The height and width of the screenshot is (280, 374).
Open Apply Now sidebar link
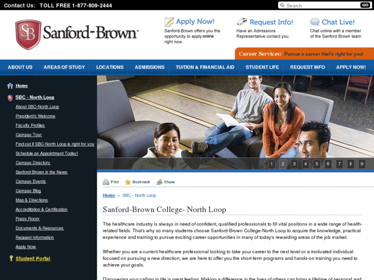click(26, 247)
